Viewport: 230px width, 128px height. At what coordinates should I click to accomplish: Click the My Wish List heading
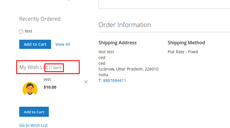click(x=34, y=67)
